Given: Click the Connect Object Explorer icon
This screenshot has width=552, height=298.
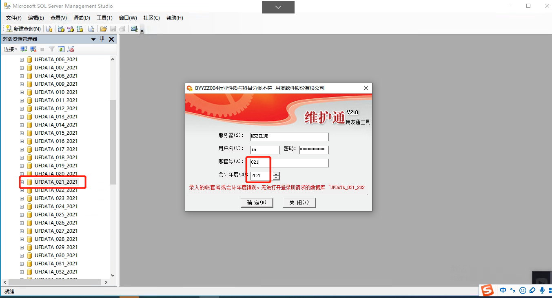Looking at the screenshot, I should click(24, 49).
